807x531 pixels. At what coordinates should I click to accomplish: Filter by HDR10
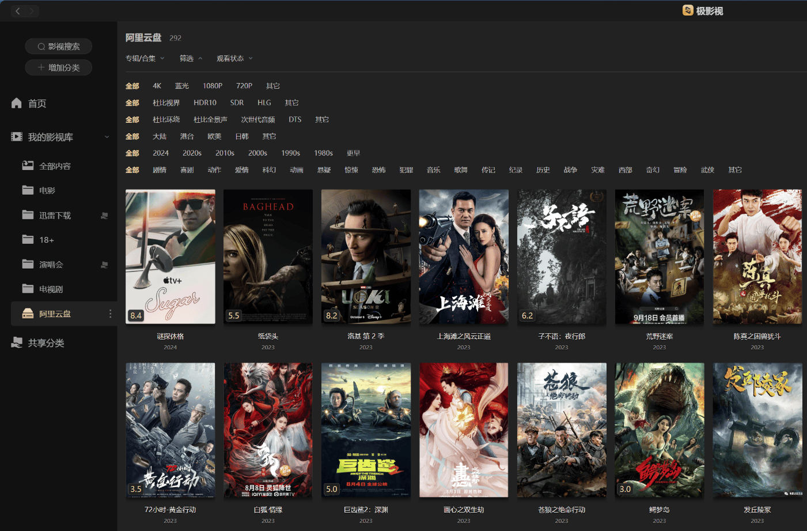click(x=205, y=103)
